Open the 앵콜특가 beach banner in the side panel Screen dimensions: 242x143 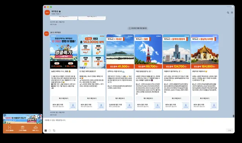(x=22, y=119)
